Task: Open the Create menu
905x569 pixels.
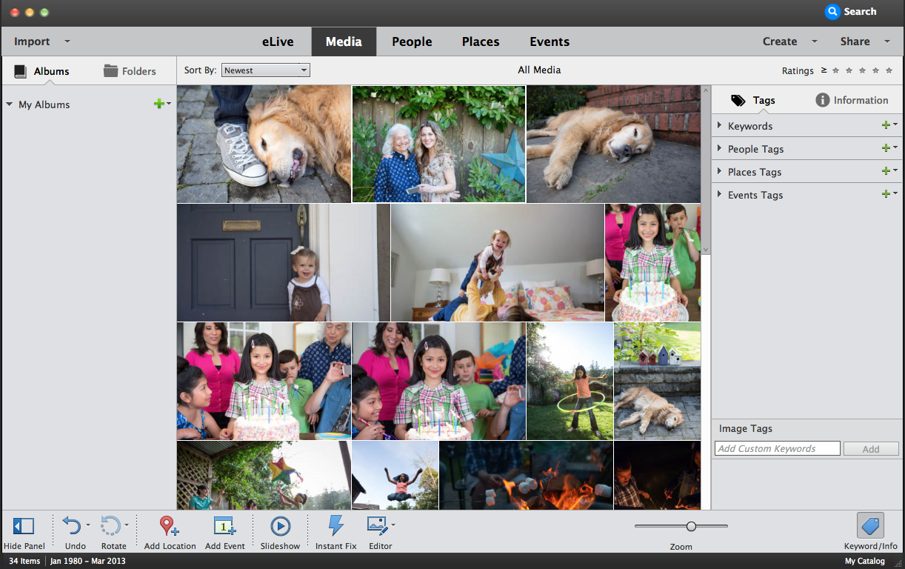Action: 780,41
